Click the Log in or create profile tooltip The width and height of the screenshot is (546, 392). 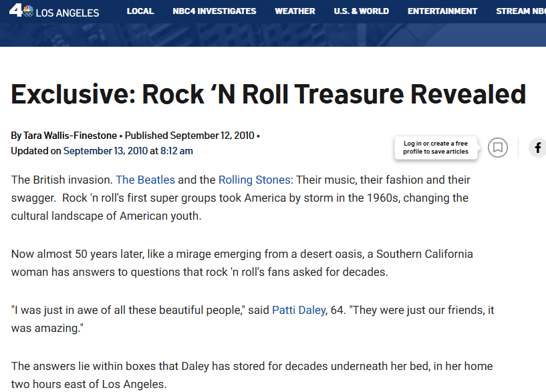(436, 148)
